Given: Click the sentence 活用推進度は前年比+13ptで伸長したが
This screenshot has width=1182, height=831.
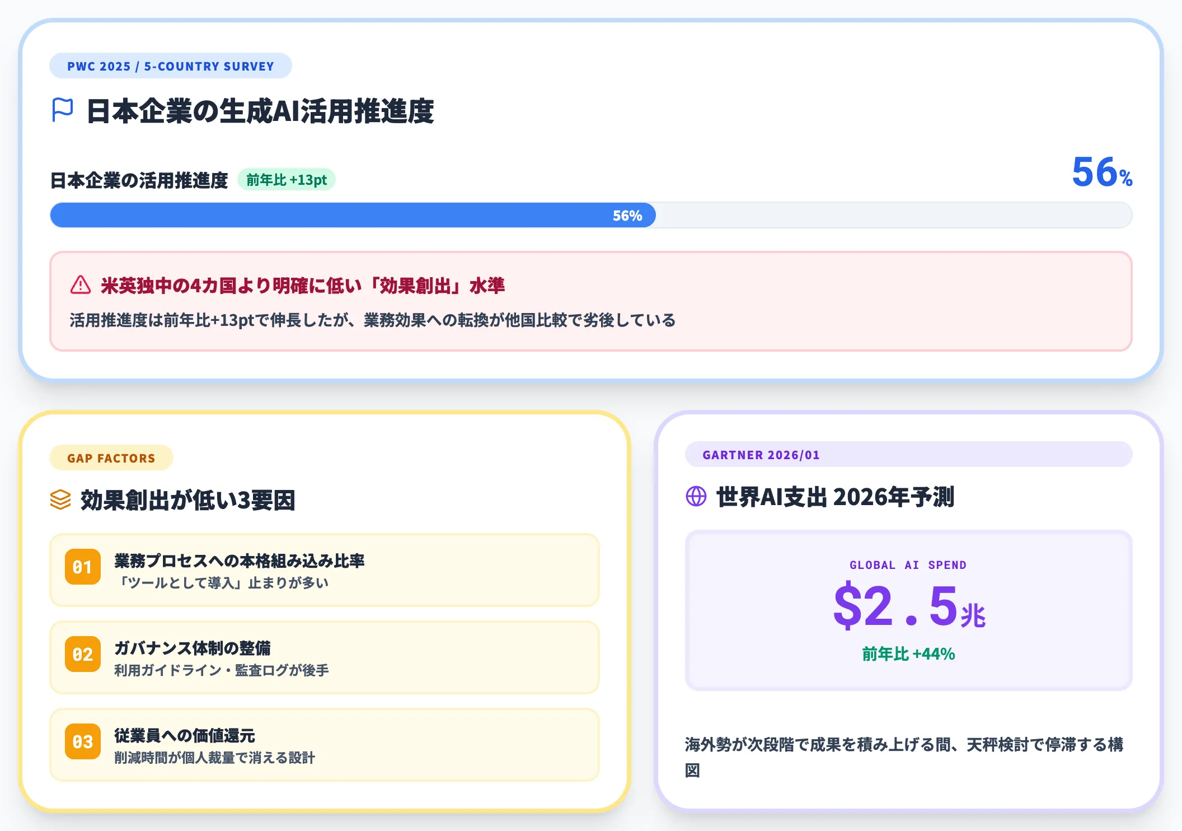Looking at the screenshot, I should click(x=373, y=320).
